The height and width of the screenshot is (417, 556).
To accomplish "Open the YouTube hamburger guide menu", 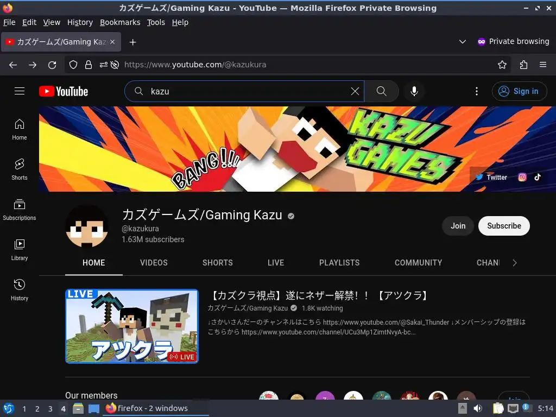I will [x=20, y=91].
